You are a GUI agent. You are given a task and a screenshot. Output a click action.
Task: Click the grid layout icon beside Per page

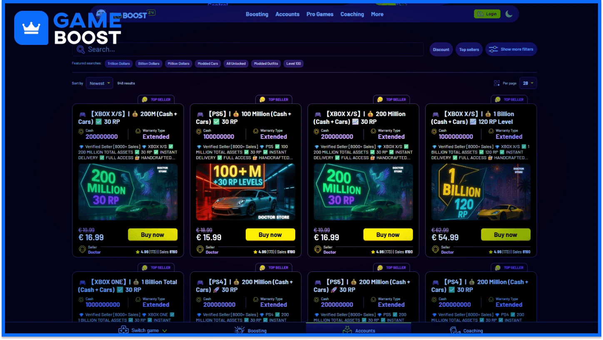496,83
